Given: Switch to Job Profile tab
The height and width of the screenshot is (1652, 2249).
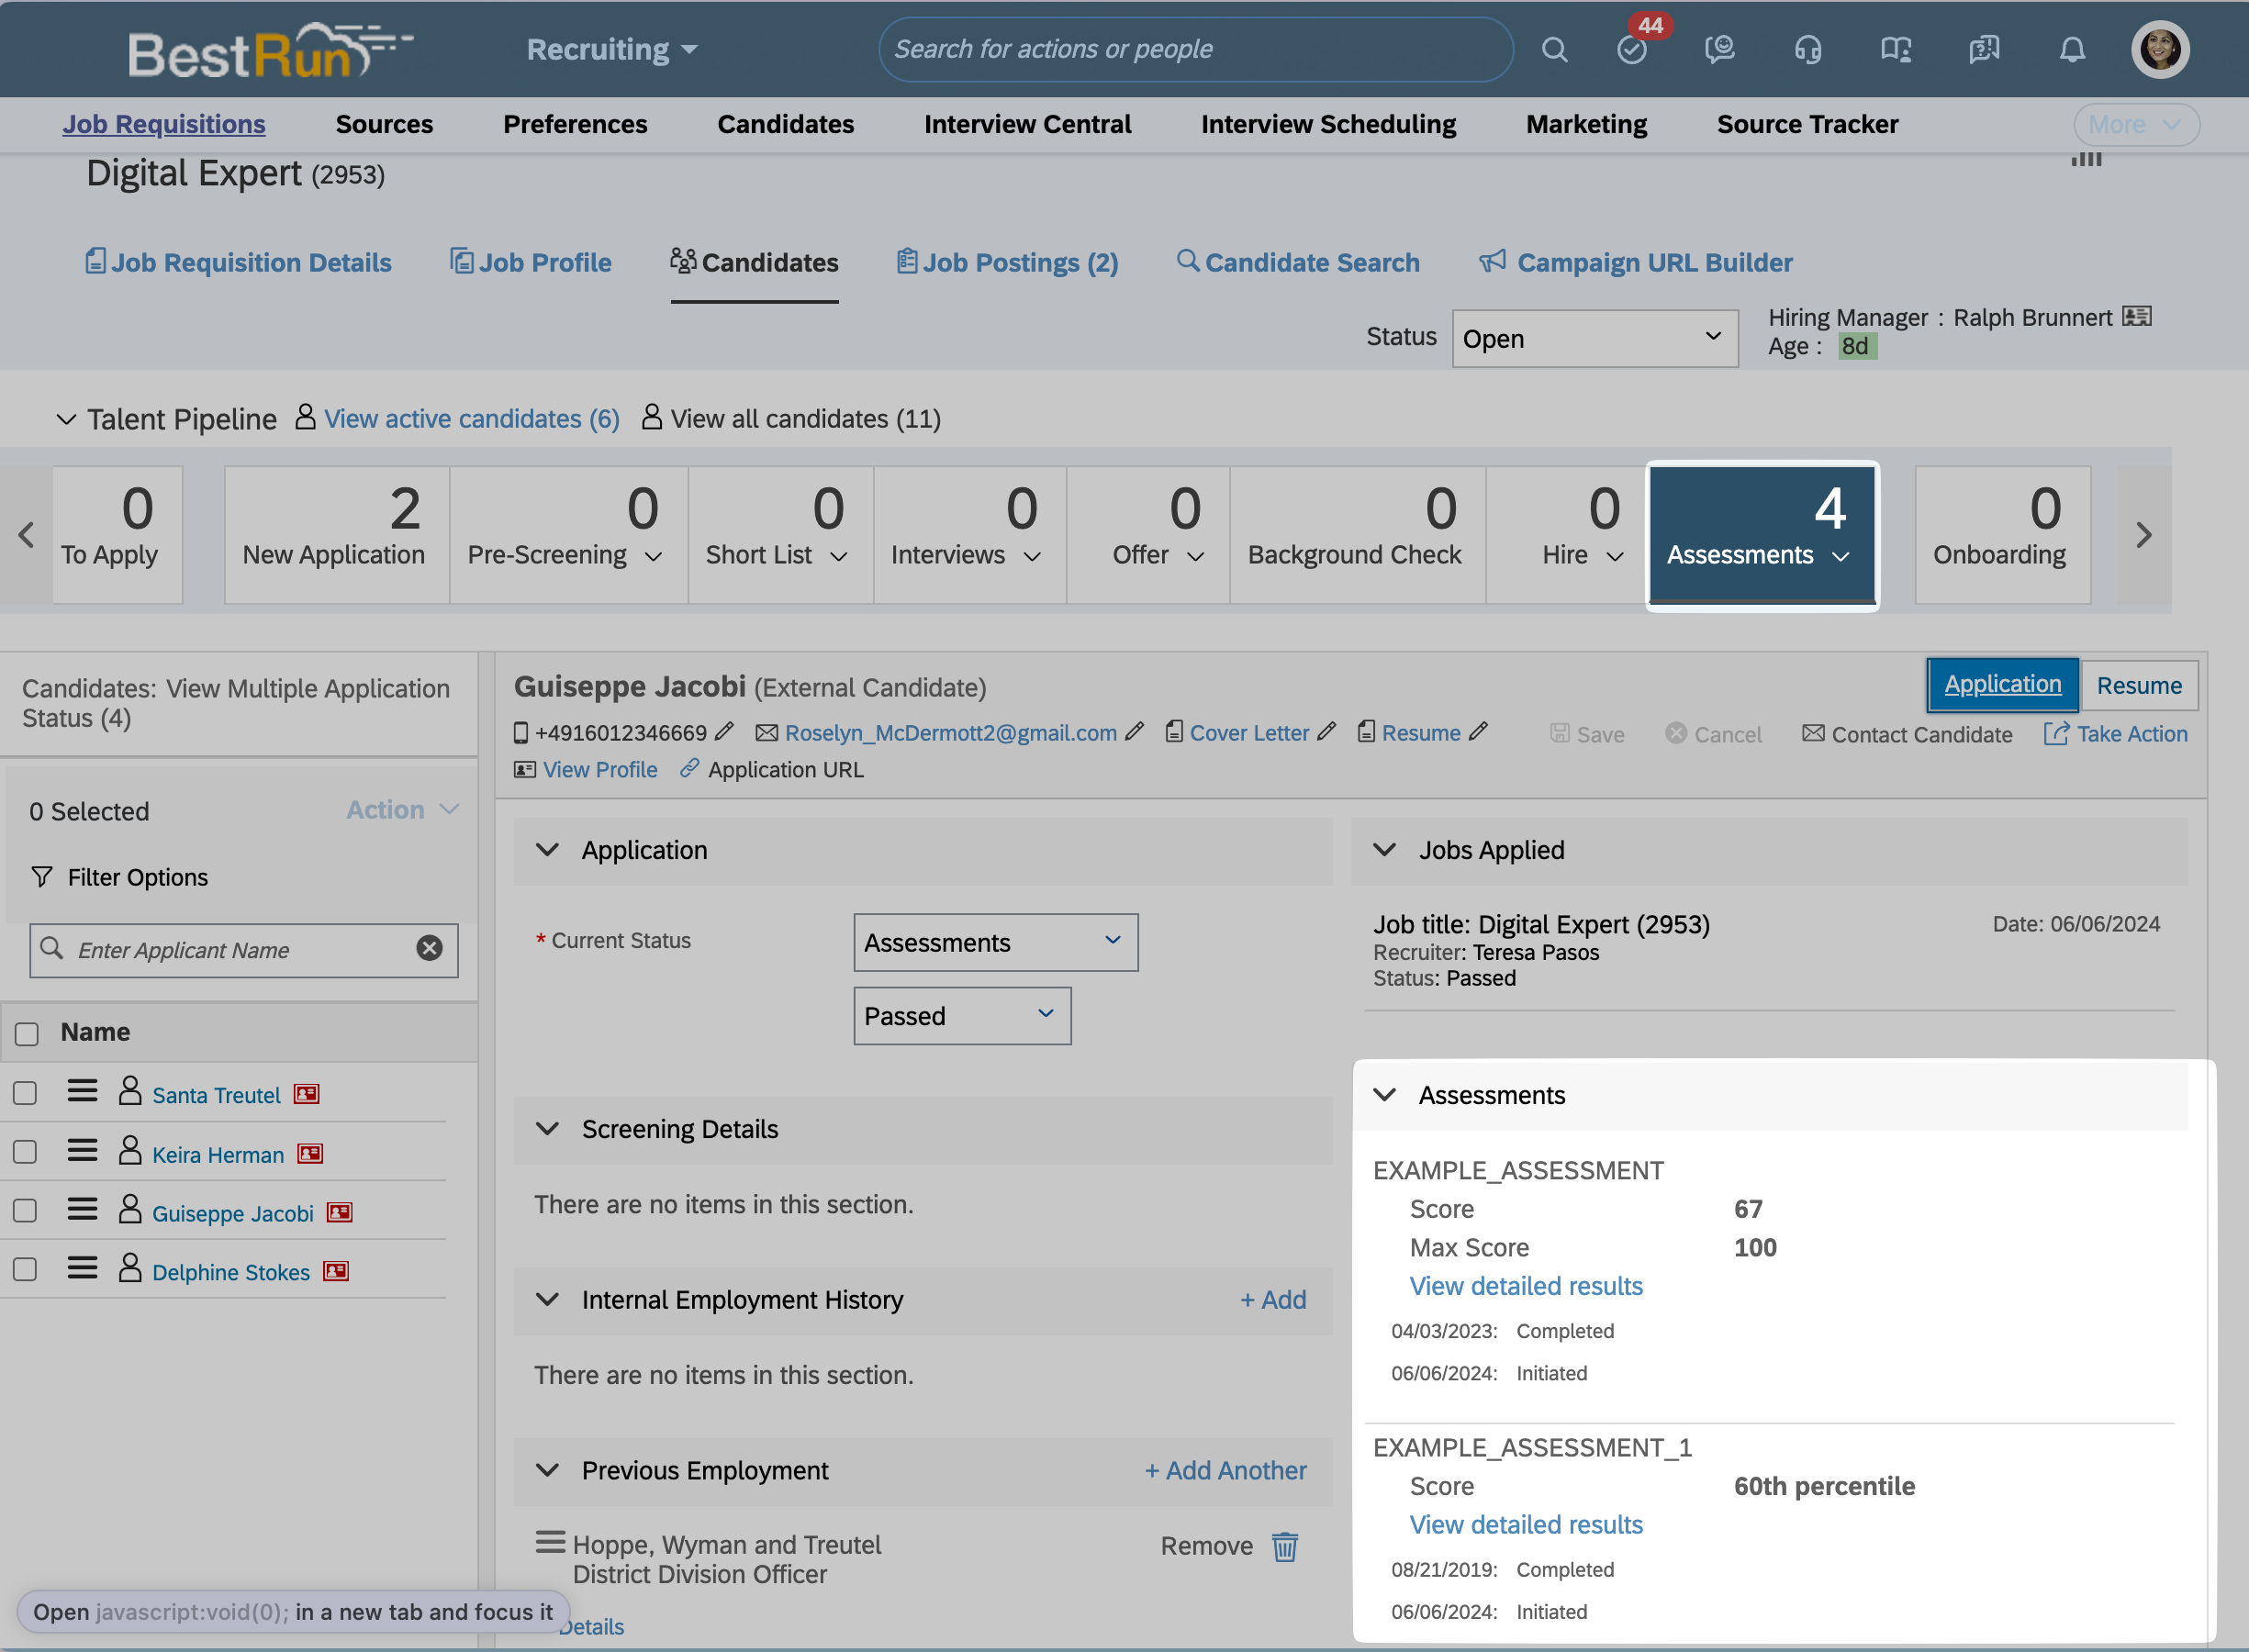Looking at the screenshot, I should 531,262.
